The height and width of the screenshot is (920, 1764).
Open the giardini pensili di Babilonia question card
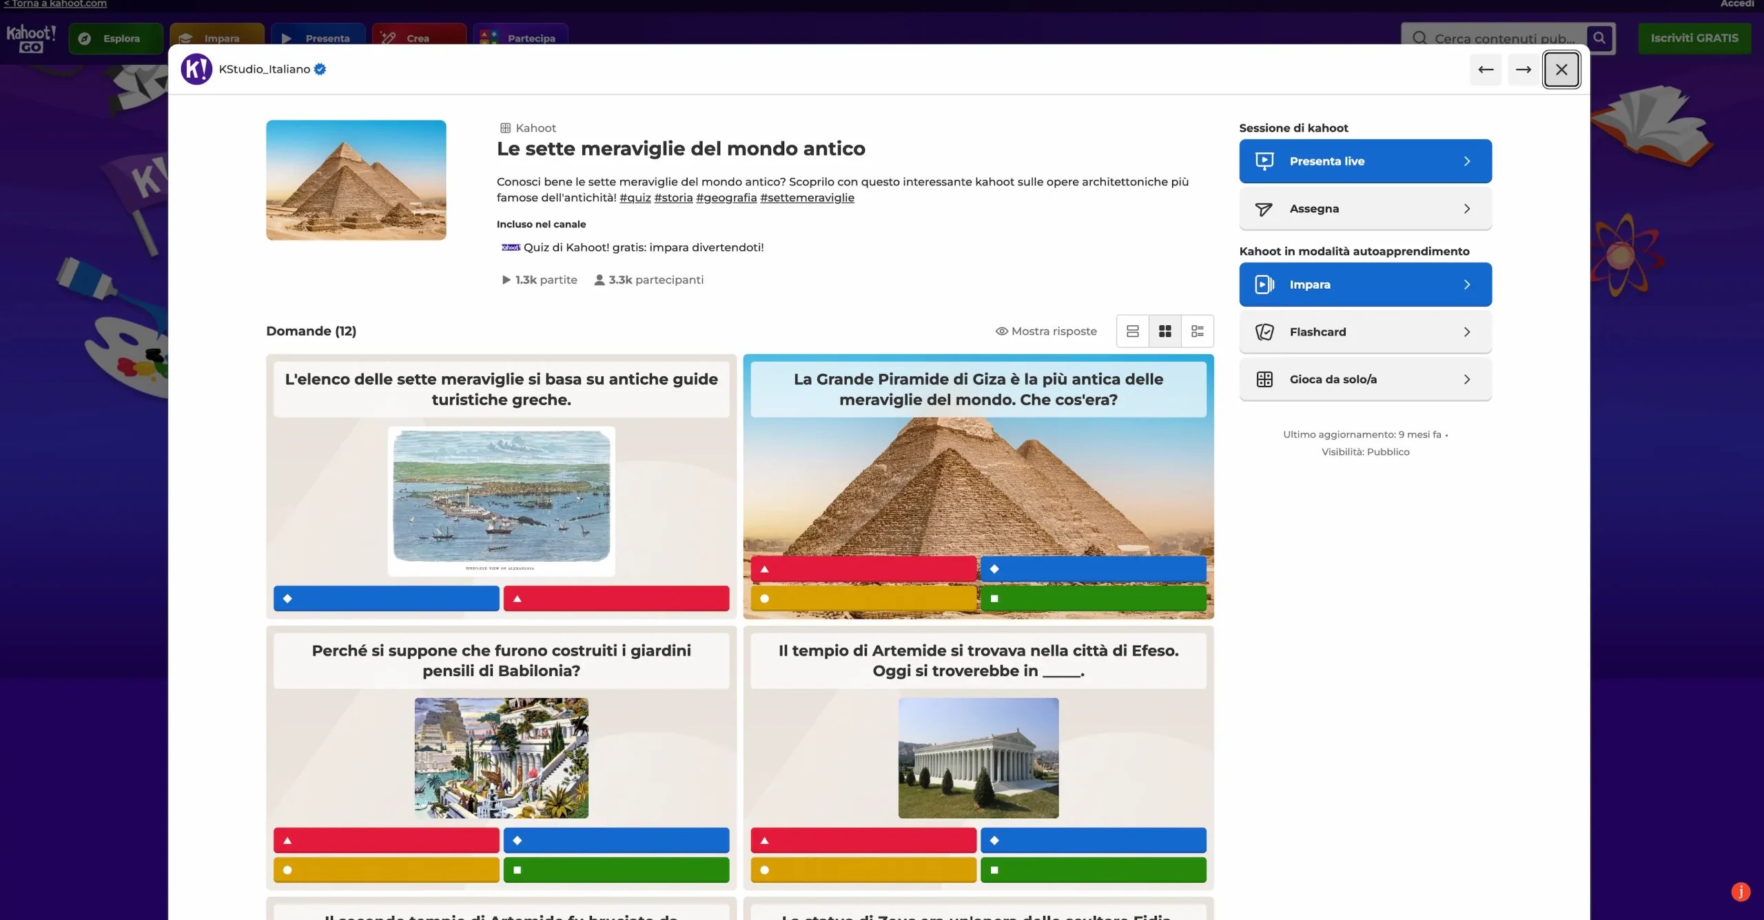(x=501, y=758)
